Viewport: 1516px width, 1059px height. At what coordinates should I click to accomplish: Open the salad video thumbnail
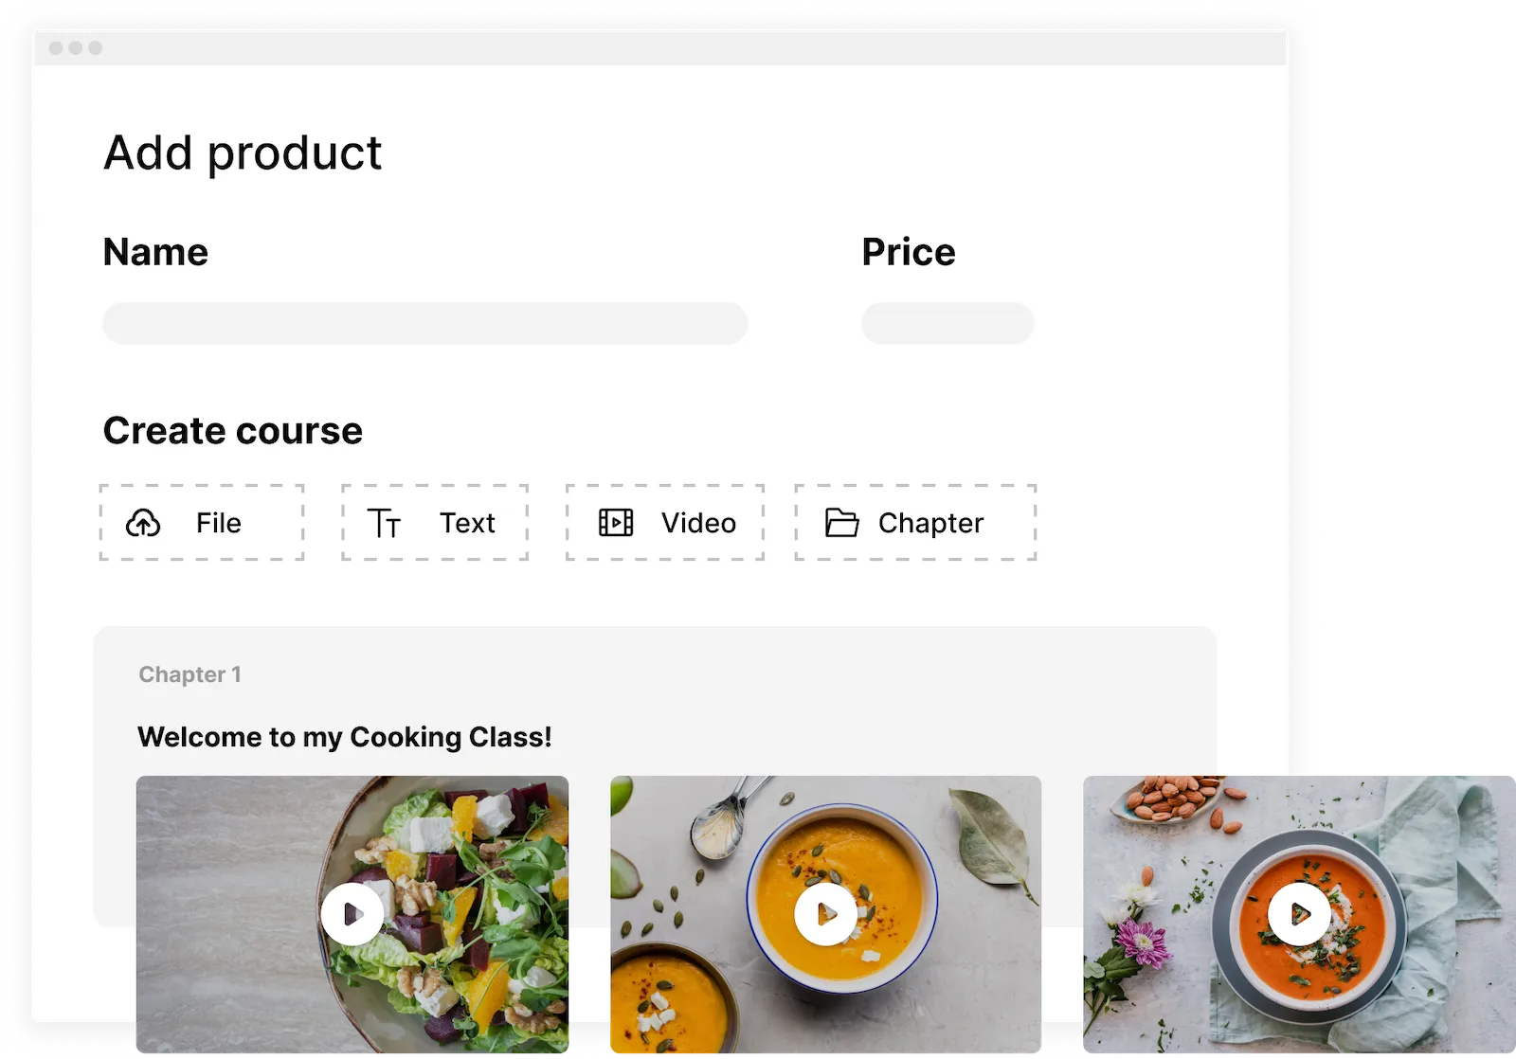point(352,913)
